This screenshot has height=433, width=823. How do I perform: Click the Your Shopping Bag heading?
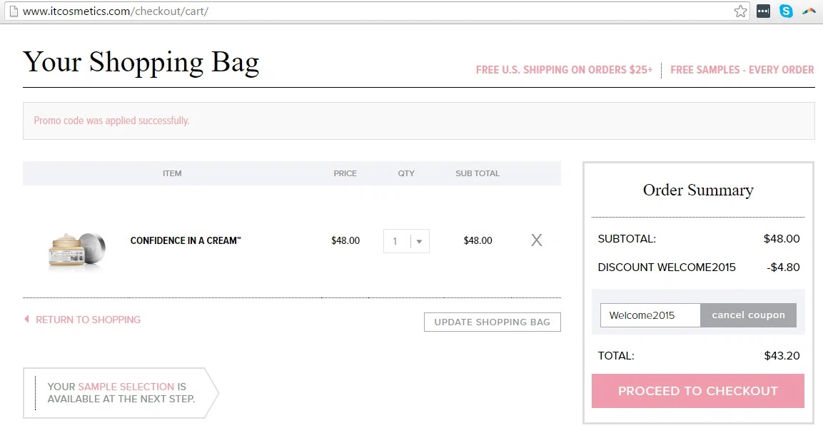(141, 63)
